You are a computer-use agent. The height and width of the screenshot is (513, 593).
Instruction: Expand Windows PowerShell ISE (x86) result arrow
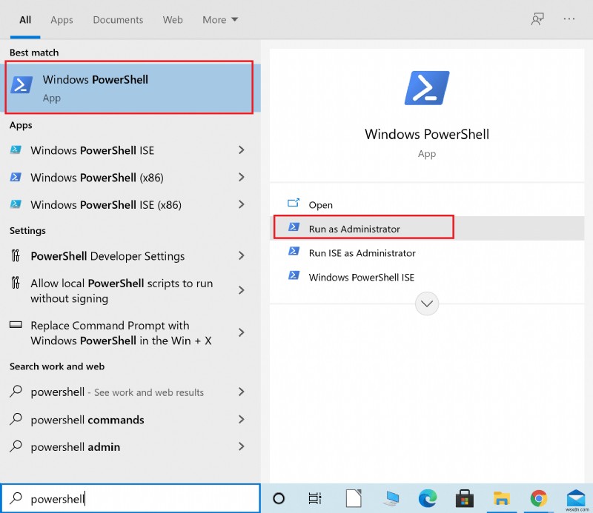[x=242, y=204]
